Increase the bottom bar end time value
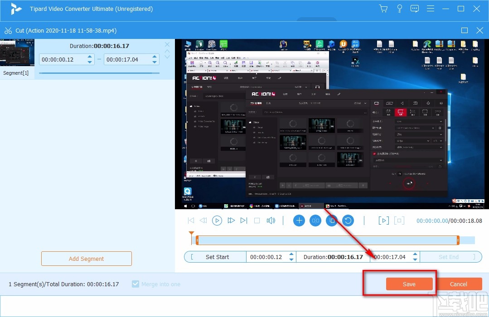This screenshot has width=489, height=317. (415, 255)
